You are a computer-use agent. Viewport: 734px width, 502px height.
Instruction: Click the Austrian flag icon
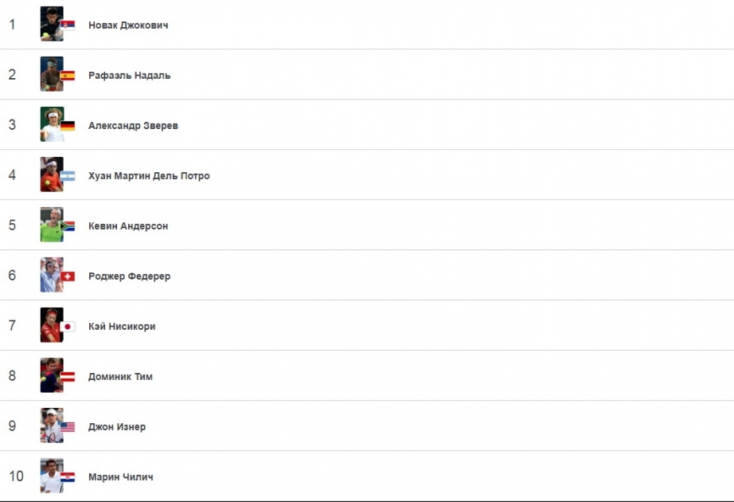tap(68, 376)
